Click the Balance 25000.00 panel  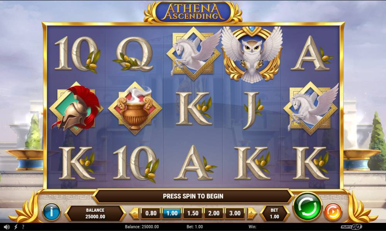point(95,213)
